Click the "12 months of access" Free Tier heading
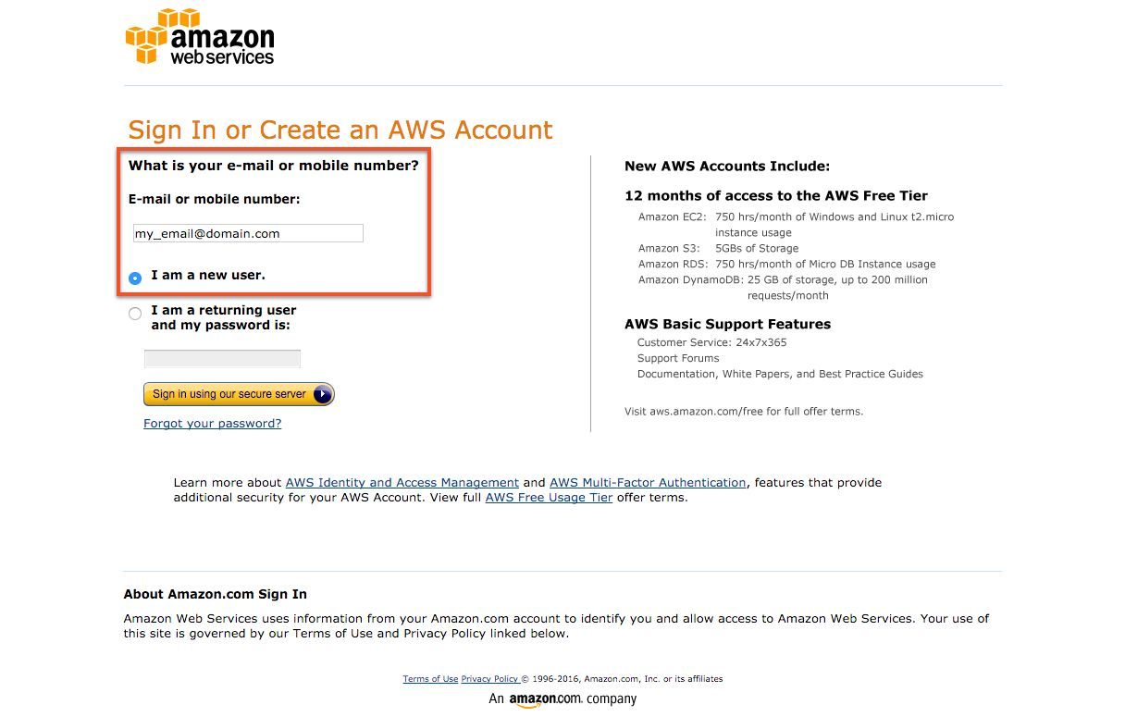This screenshot has width=1125, height=717. (x=775, y=196)
